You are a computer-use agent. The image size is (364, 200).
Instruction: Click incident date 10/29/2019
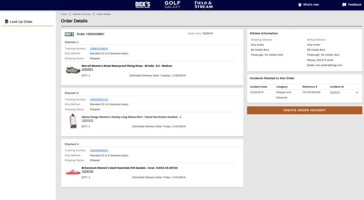[x=257, y=92]
